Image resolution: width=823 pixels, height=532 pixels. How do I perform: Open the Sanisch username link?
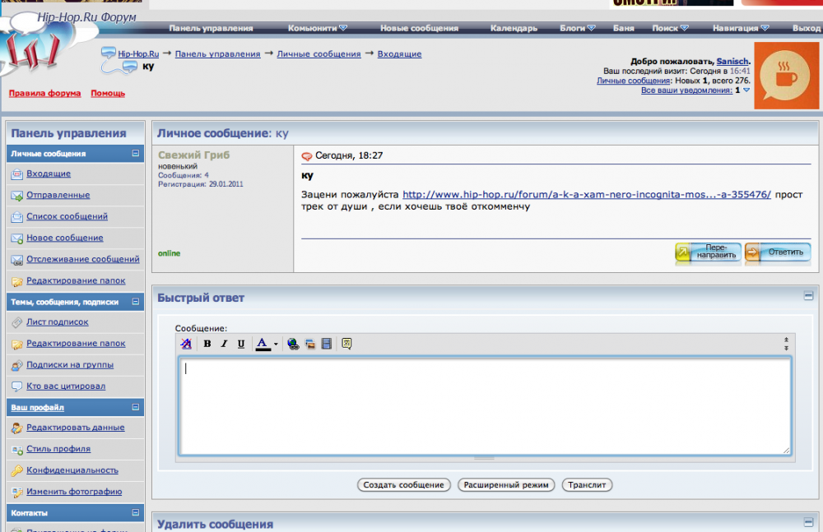pos(732,62)
